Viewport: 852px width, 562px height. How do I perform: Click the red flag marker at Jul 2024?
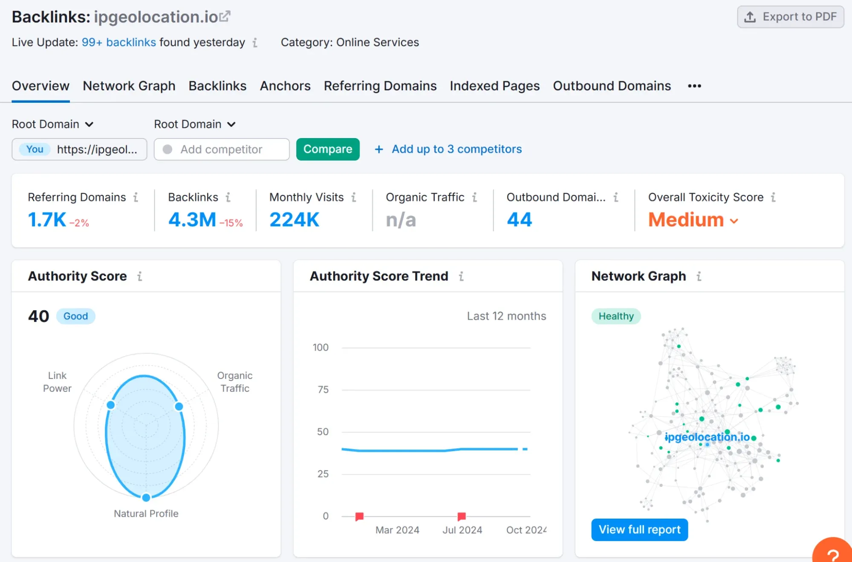pos(462,516)
